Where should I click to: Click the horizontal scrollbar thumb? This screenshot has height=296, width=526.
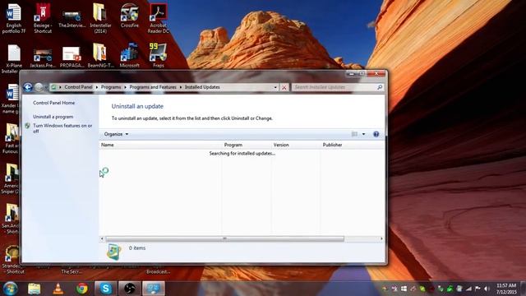click(224, 239)
